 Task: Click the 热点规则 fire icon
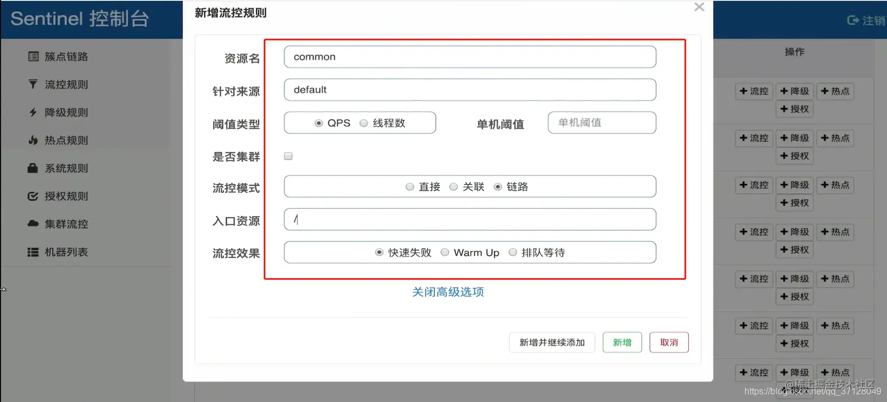tap(33, 140)
